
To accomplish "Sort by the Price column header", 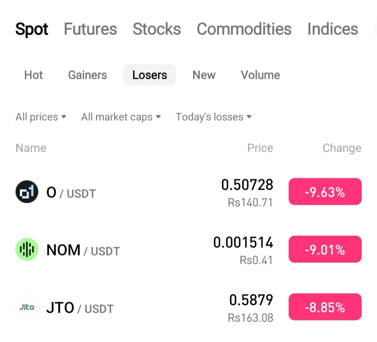I will [x=260, y=148].
